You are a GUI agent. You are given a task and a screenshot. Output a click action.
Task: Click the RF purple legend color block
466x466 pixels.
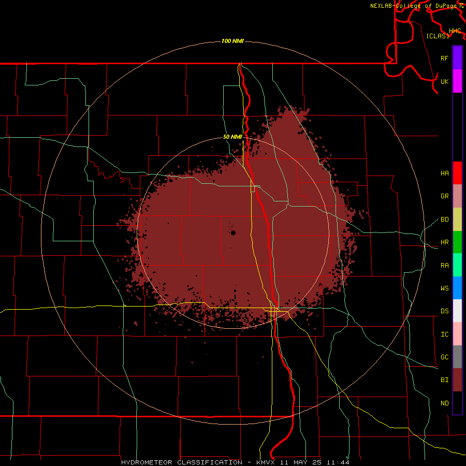coord(457,58)
